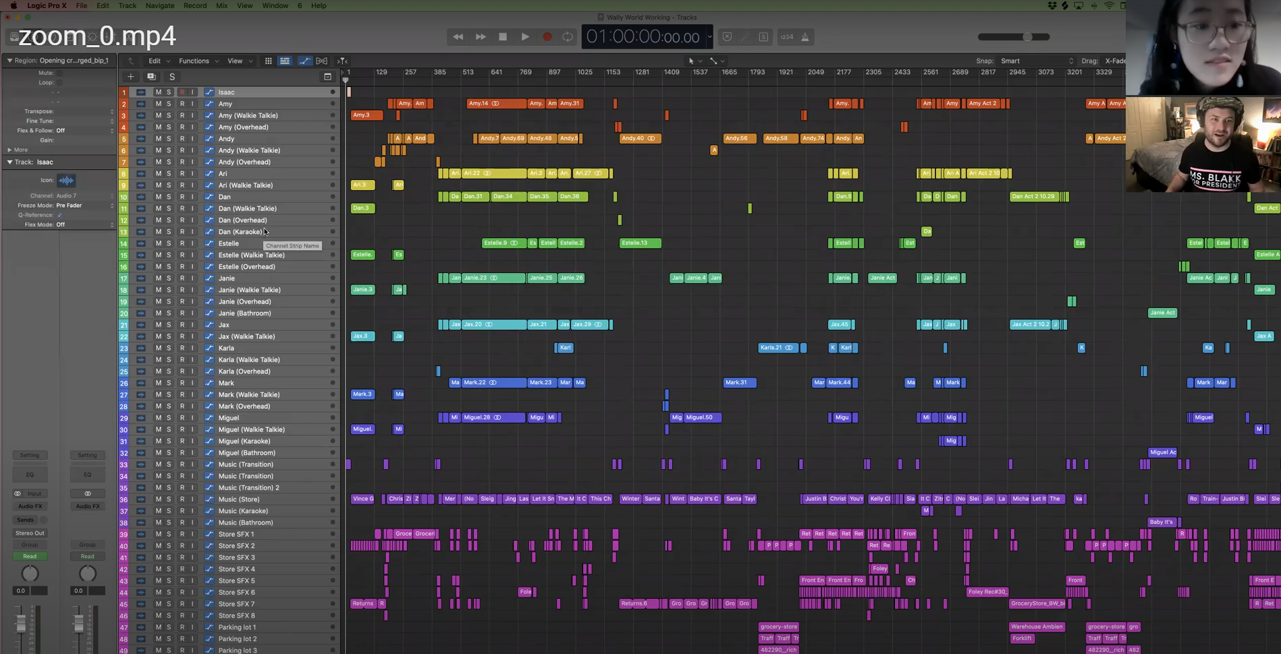This screenshot has width=1281, height=654.
Task: Click the metronome icon
Action: click(x=805, y=37)
